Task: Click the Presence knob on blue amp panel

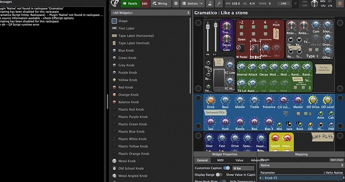Action: [268, 100]
